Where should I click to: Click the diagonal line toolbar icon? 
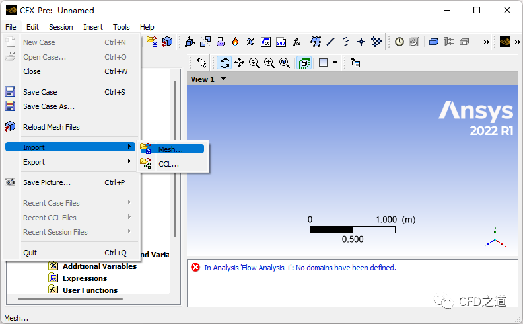pyautogui.click(x=331, y=42)
